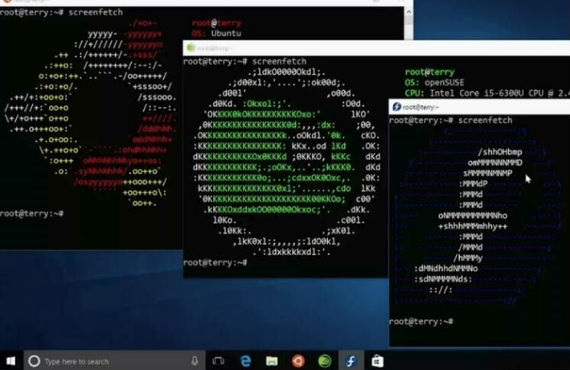
Task: Launch Microsoft Edge from taskbar
Action: point(245,361)
